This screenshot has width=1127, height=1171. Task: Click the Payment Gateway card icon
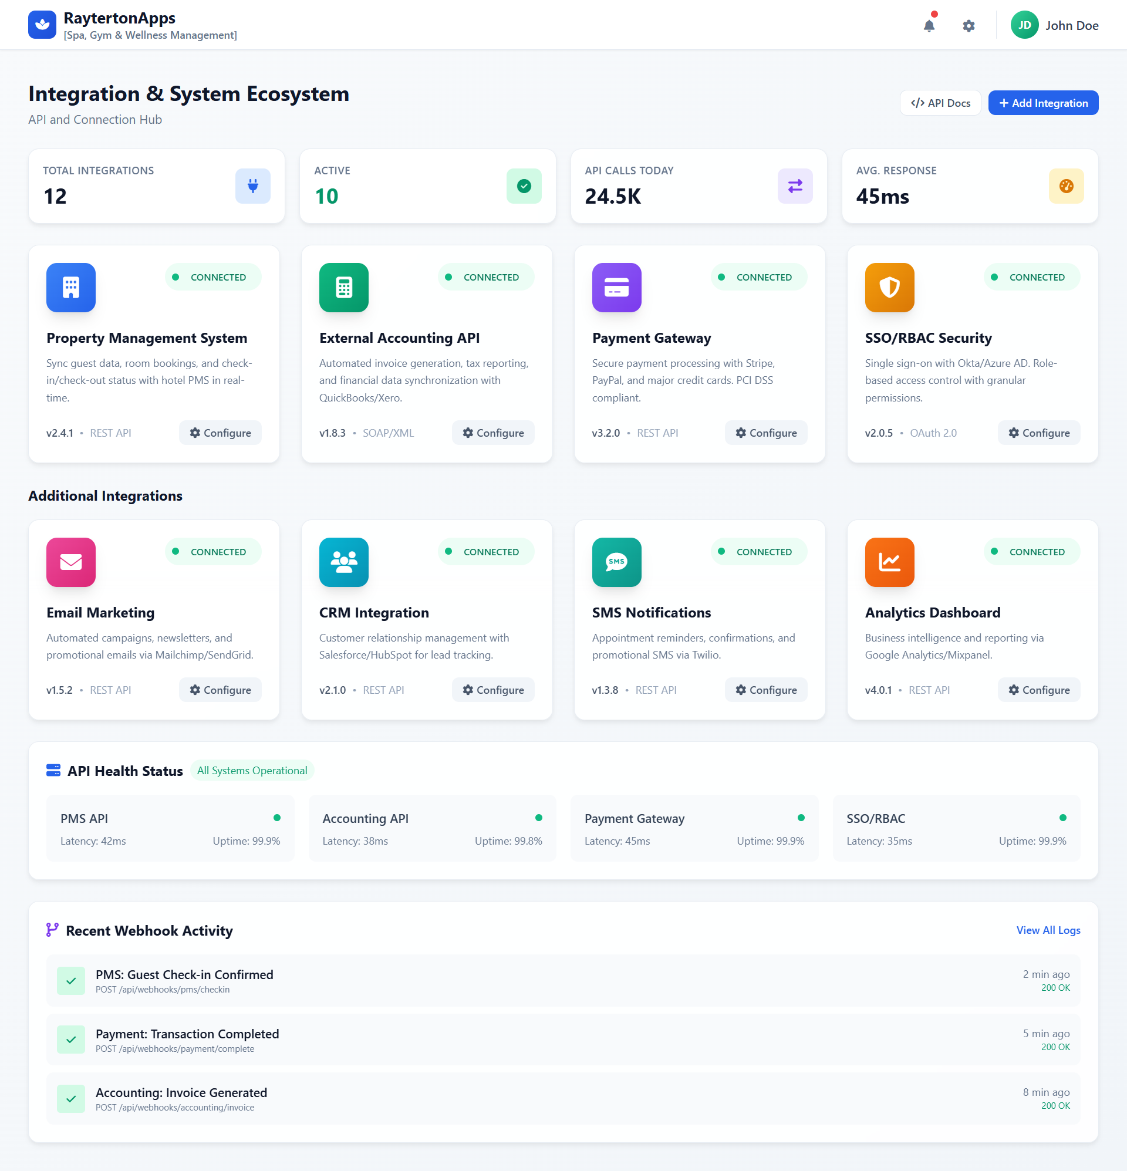(617, 288)
